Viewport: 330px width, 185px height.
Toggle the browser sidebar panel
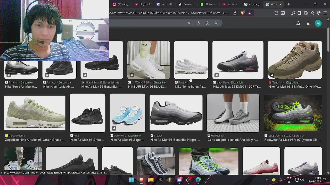coord(299,13)
